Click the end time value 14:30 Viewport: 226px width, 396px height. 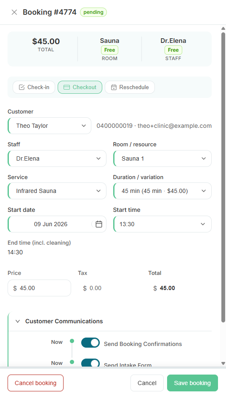15,252
